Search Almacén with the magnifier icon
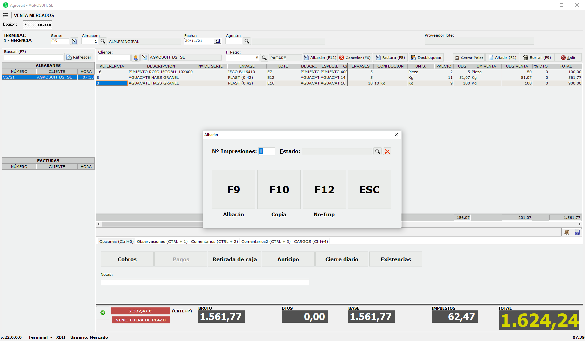Viewport: 585px width, 341px height. 103,41
